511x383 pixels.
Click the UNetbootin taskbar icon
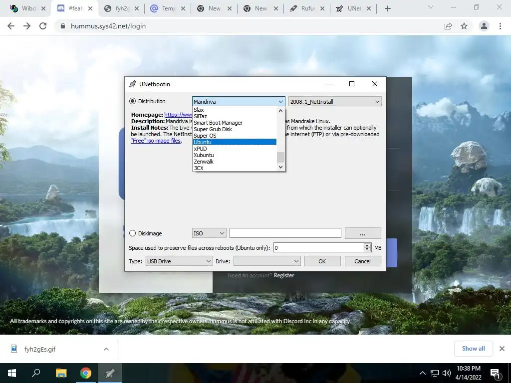click(x=110, y=373)
